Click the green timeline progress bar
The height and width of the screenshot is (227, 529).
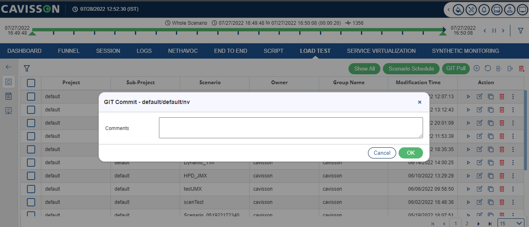(x=238, y=29)
